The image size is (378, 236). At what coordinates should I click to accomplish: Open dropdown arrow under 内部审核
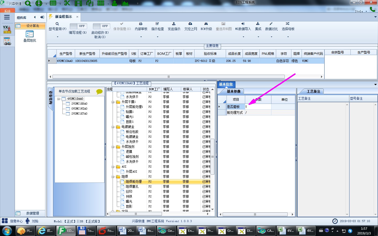[x=141, y=37]
